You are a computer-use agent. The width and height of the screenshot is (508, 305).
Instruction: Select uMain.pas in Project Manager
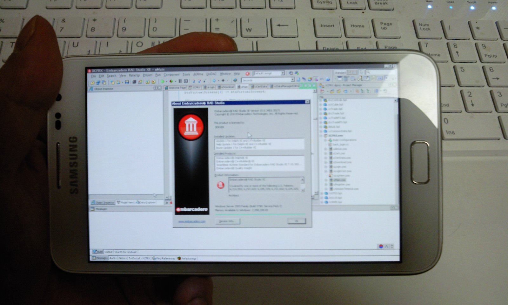(x=339, y=180)
